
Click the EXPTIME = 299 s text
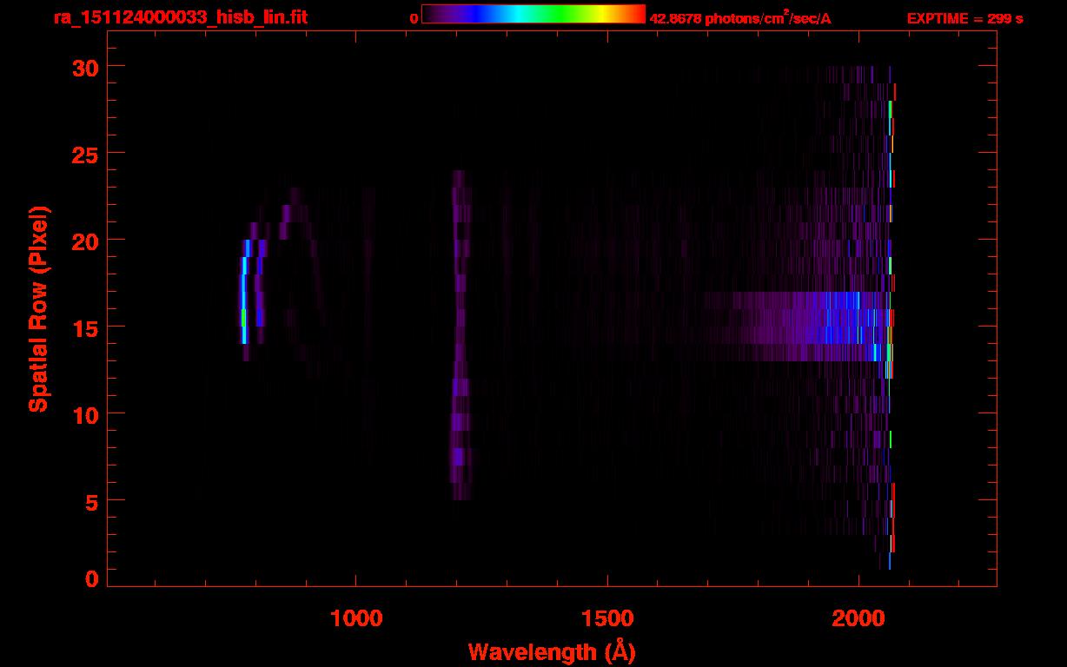[x=964, y=18]
